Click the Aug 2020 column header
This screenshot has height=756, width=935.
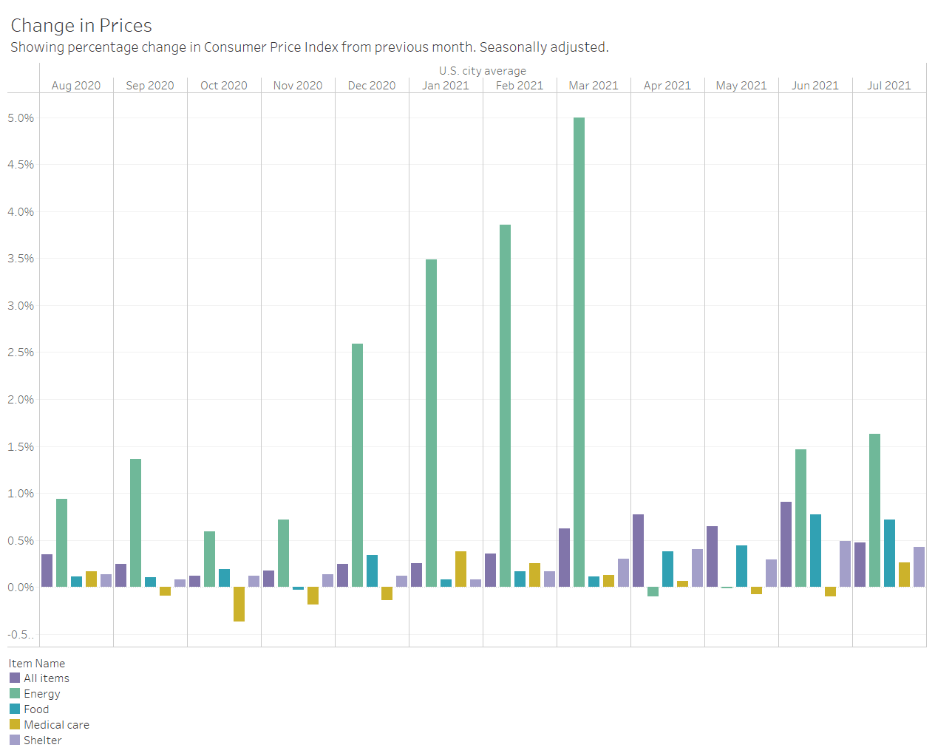(x=76, y=86)
